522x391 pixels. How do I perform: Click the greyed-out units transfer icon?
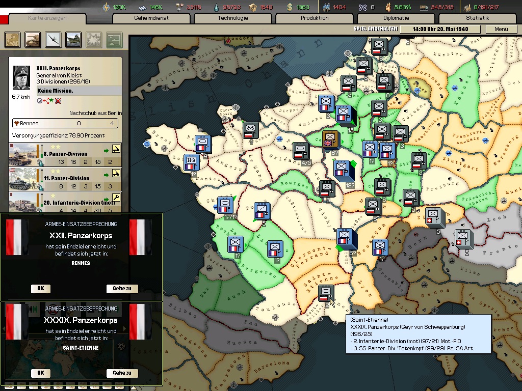point(114,40)
